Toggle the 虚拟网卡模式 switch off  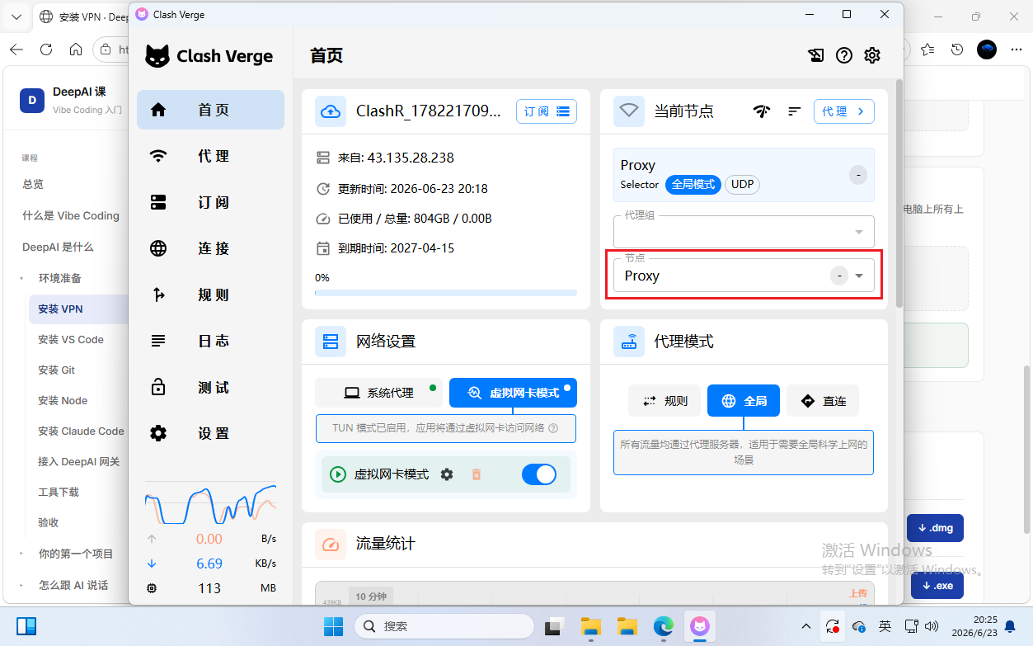point(539,474)
